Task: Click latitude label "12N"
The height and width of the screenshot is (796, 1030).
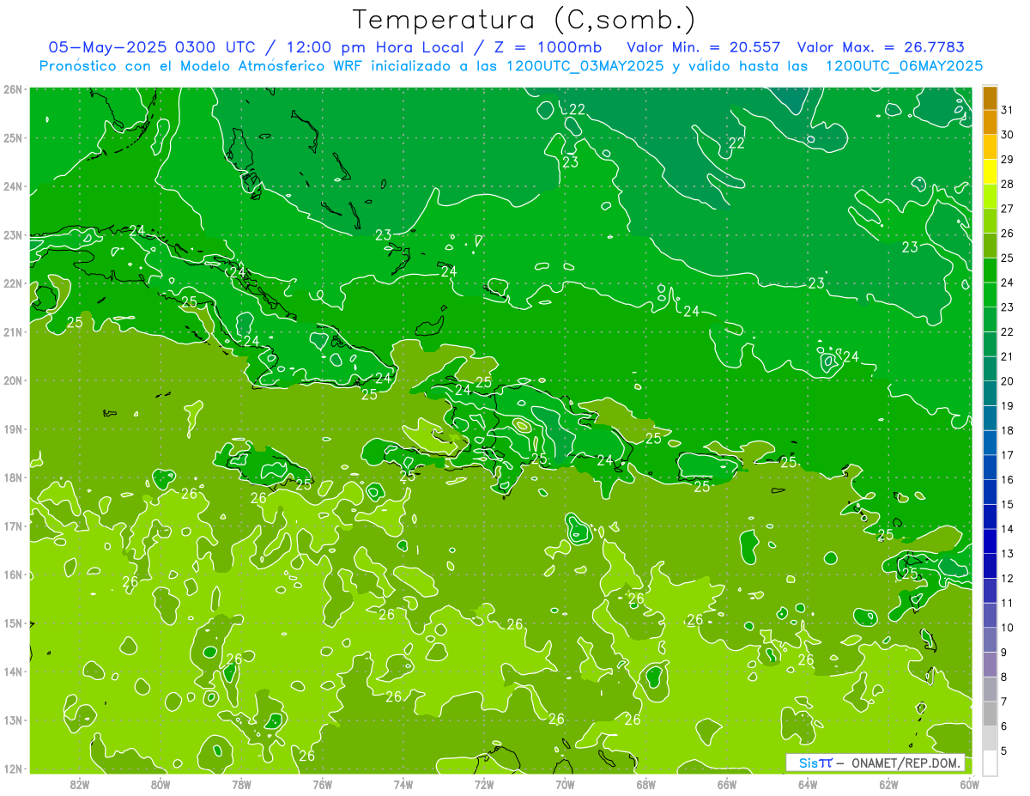Action: [13, 768]
